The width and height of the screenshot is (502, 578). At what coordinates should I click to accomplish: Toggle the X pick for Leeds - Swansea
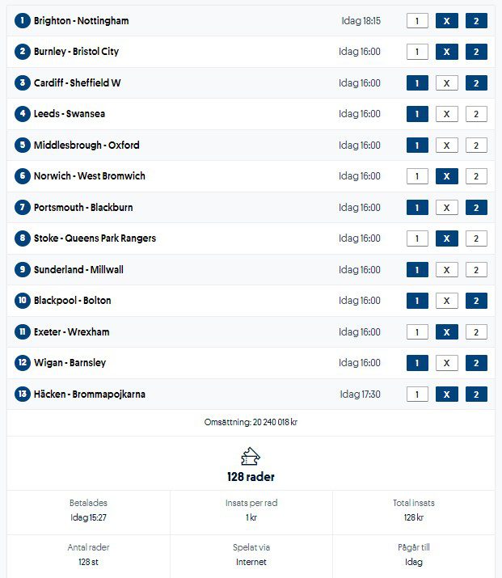(x=446, y=114)
